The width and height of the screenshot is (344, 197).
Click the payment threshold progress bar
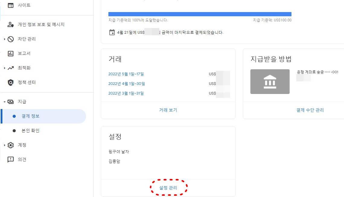[x=200, y=14]
